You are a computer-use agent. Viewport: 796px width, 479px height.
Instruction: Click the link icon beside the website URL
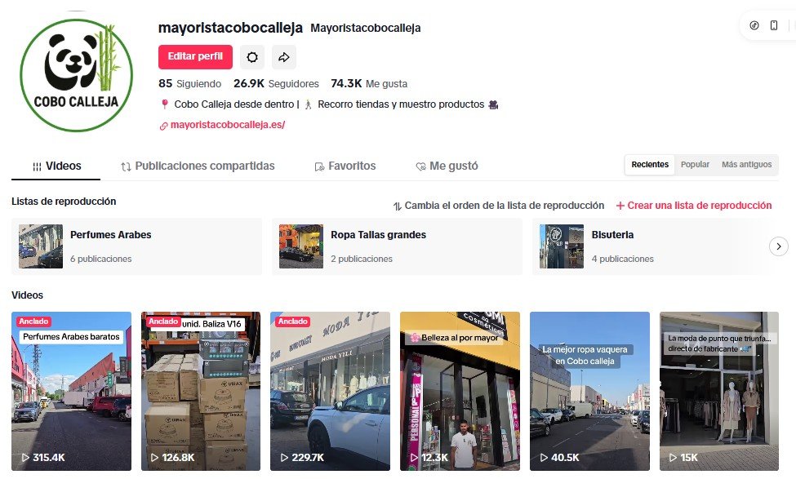[x=163, y=126]
